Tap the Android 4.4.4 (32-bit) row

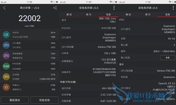(x=89, y=28)
